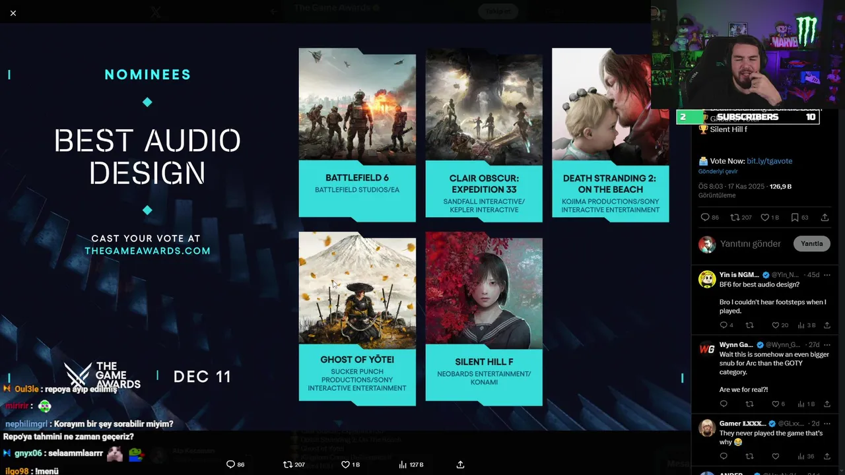This screenshot has width=845, height=475.
Task: Click 'Silent Hill f' line in post text
Action: (x=728, y=129)
